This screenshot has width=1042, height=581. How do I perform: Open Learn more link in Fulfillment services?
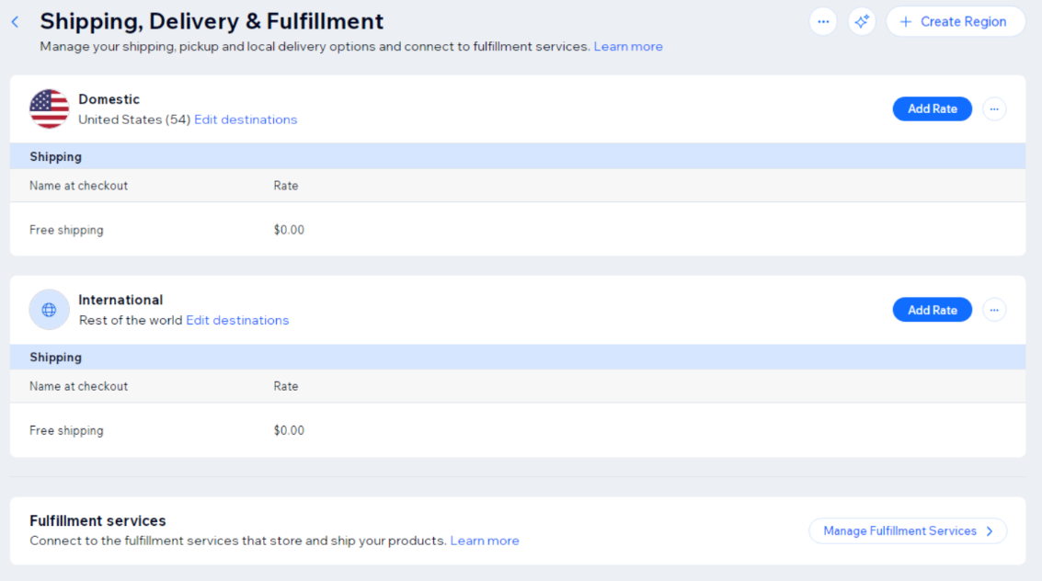coord(485,541)
